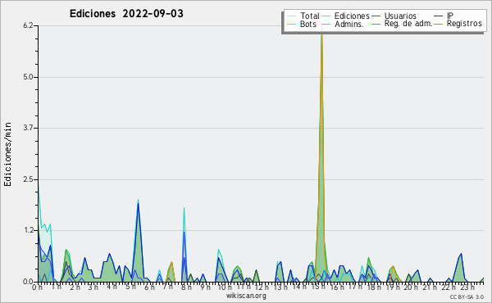The height and width of the screenshot is (303, 492).
Task: Click the '13 h' x-axis tick label
Action: [x=280, y=287]
